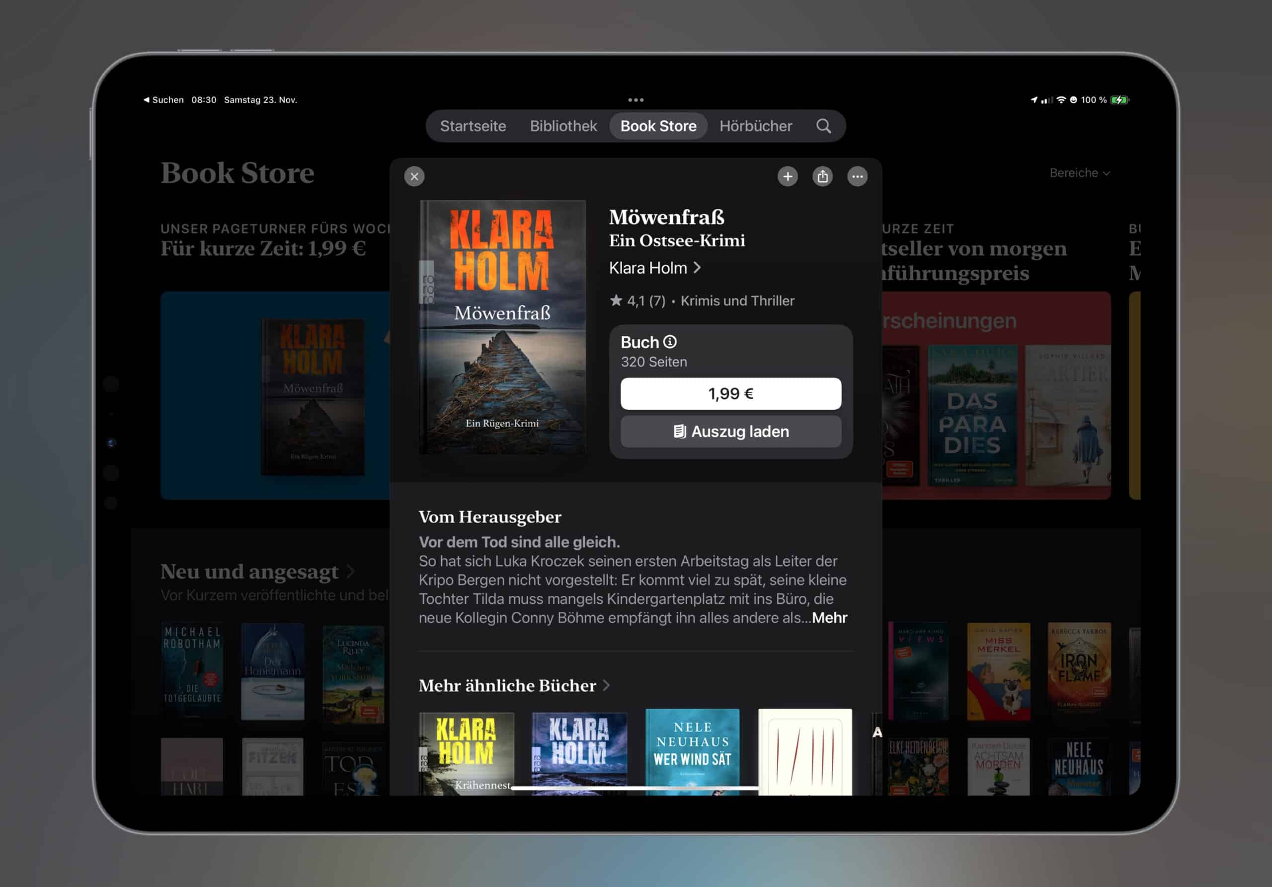Open Mehr ähnliche Bücher section
Screen dimensions: 1272x887
[x=514, y=685]
